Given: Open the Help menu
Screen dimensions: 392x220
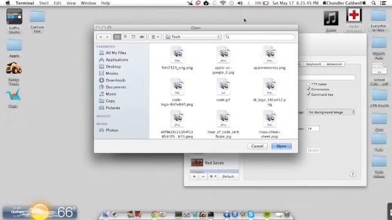Looking at the screenshot, I should point(105,3).
